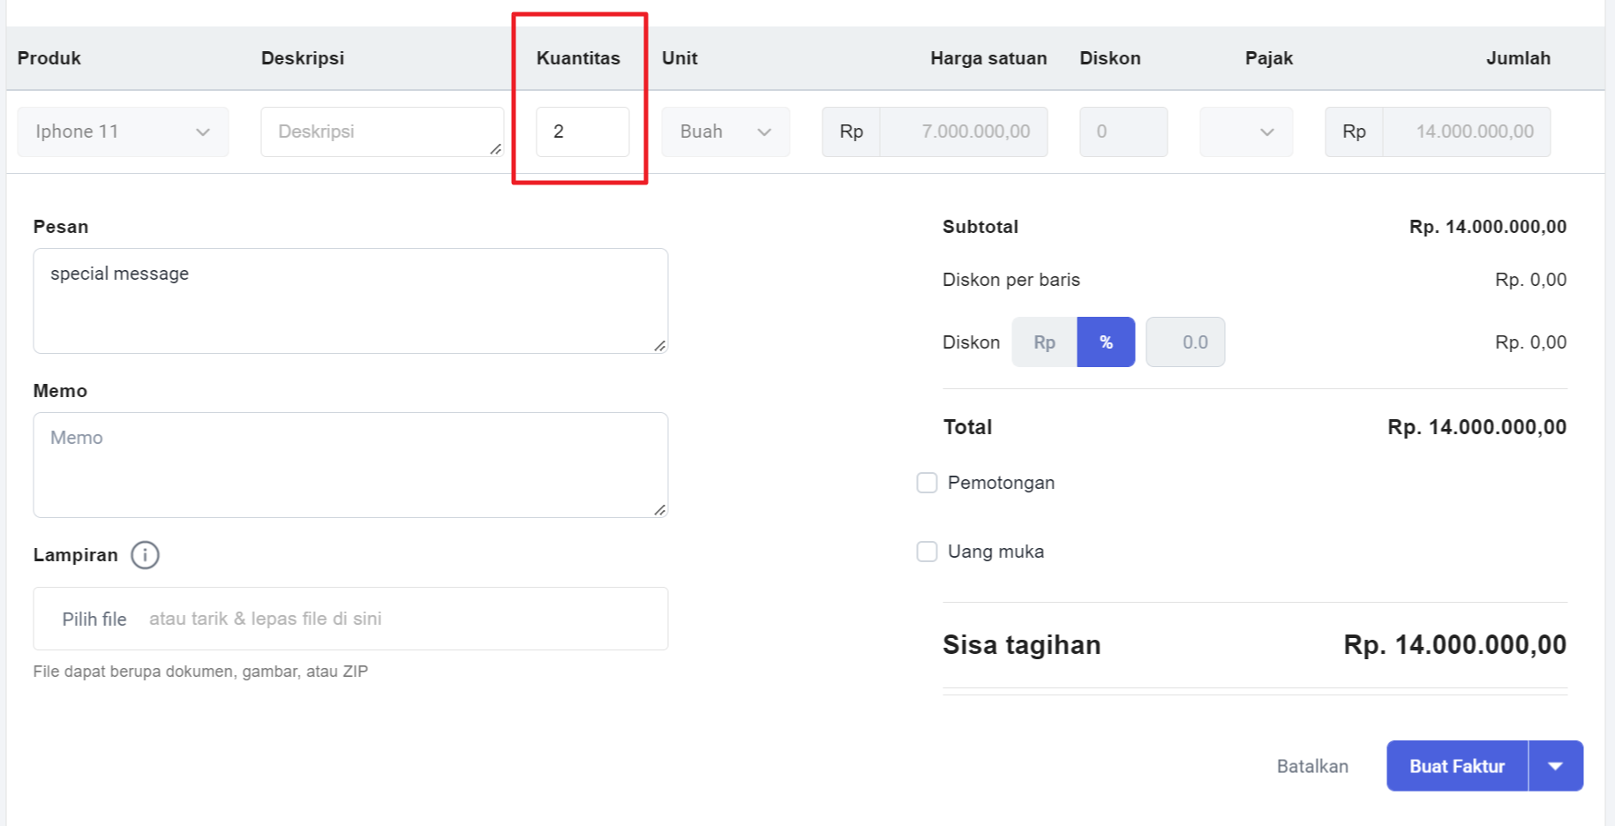This screenshot has width=1615, height=826.
Task: Click the Jumlah column header
Action: coord(1518,58)
